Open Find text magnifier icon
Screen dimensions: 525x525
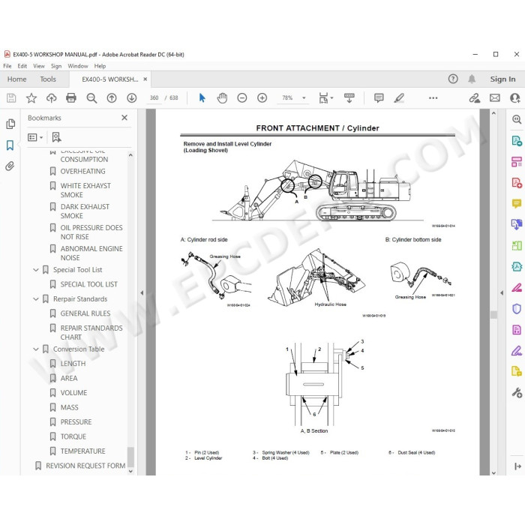[x=91, y=97]
